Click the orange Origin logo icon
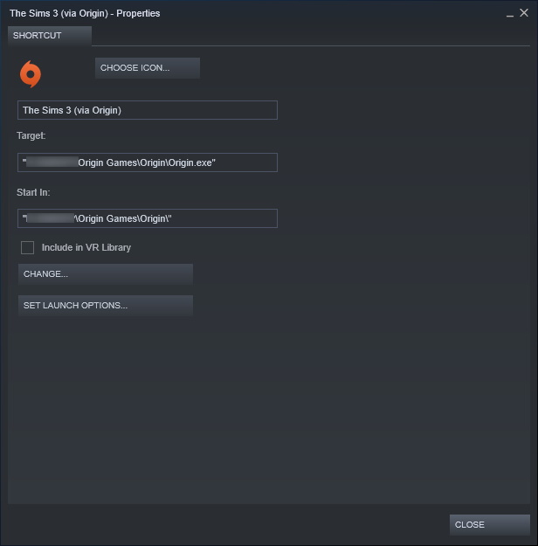The width and height of the screenshot is (538, 546). (31, 74)
